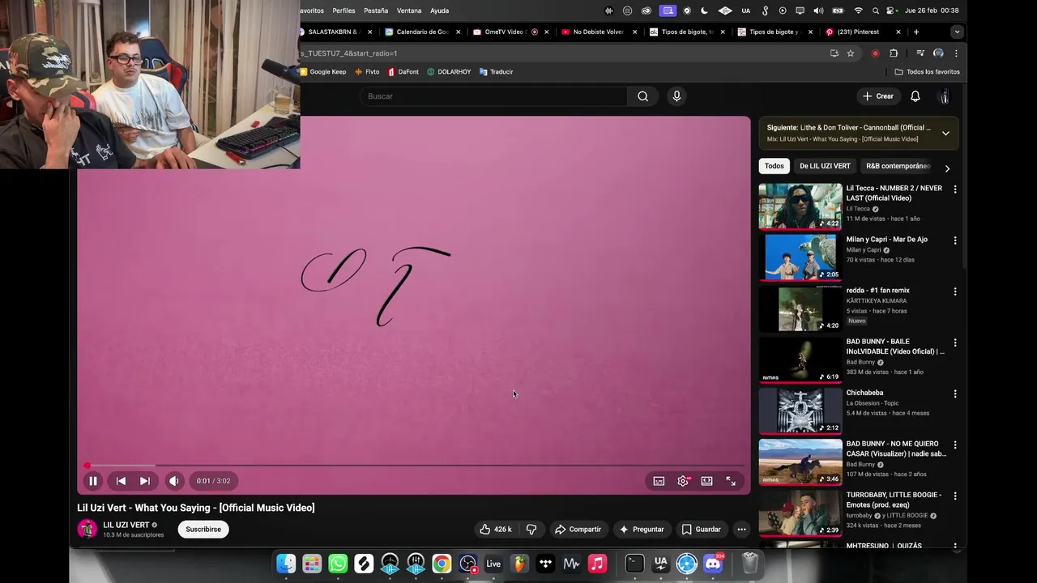Open the Perfiles menu in the menu bar

344,11
